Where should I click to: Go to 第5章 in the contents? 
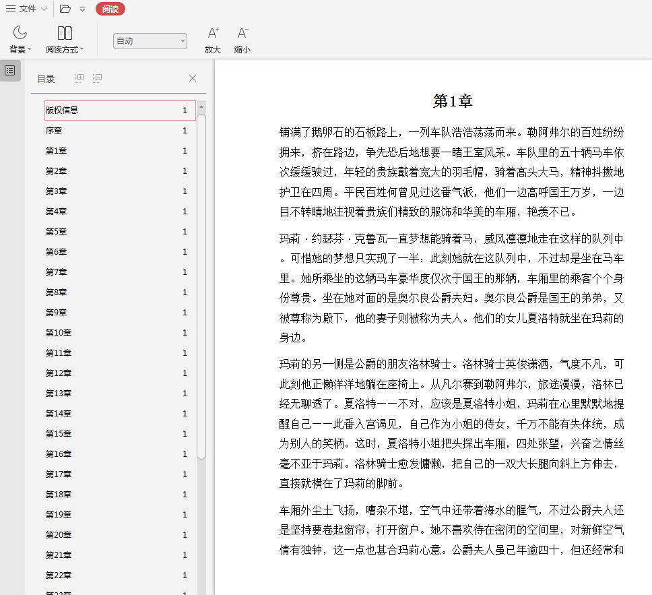[x=120, y=232]
